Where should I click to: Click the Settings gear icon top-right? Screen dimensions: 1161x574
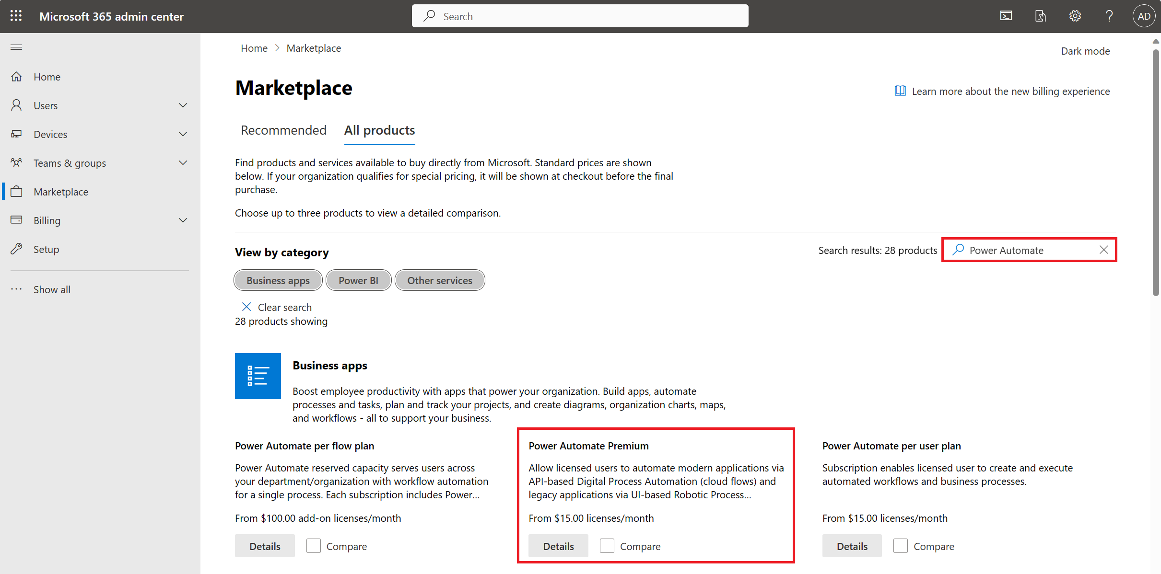click(1075, 15)
